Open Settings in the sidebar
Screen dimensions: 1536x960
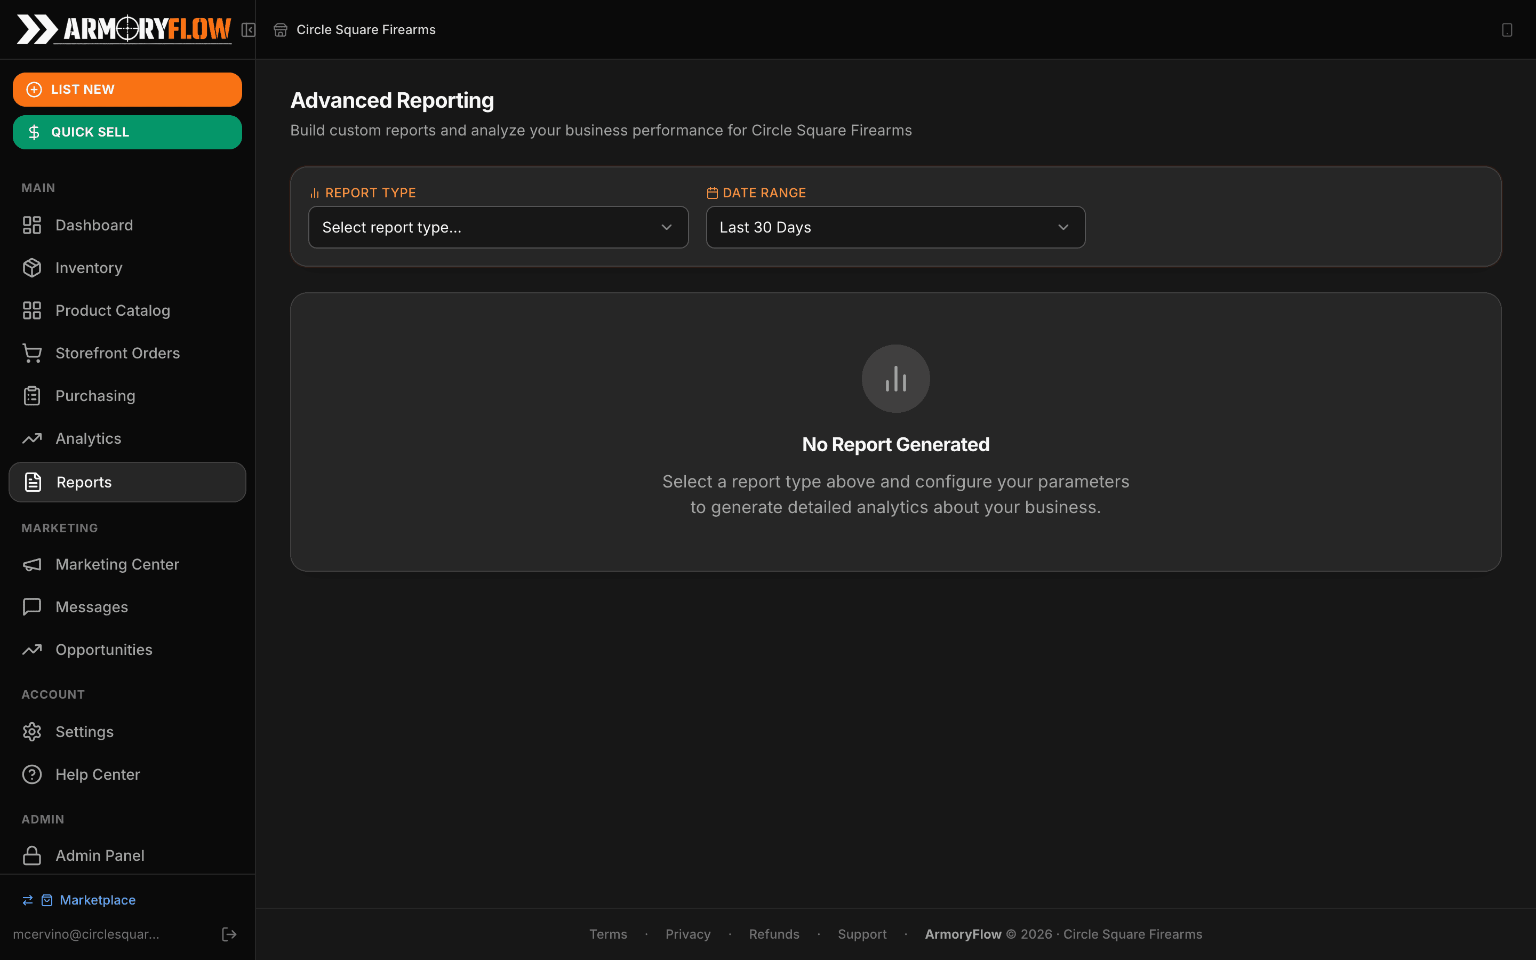[127, 731]
